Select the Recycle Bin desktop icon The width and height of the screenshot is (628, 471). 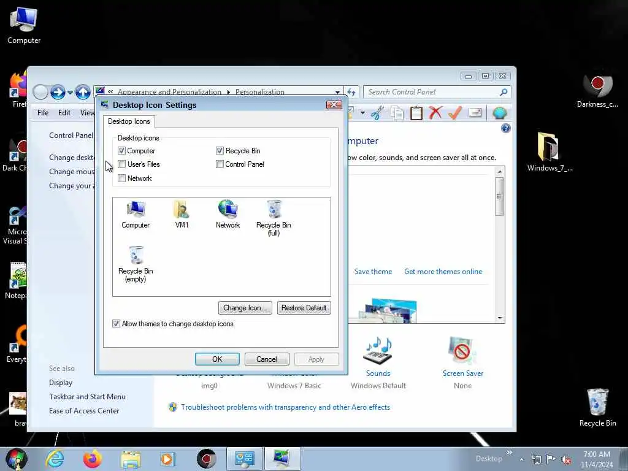[597, 408]
